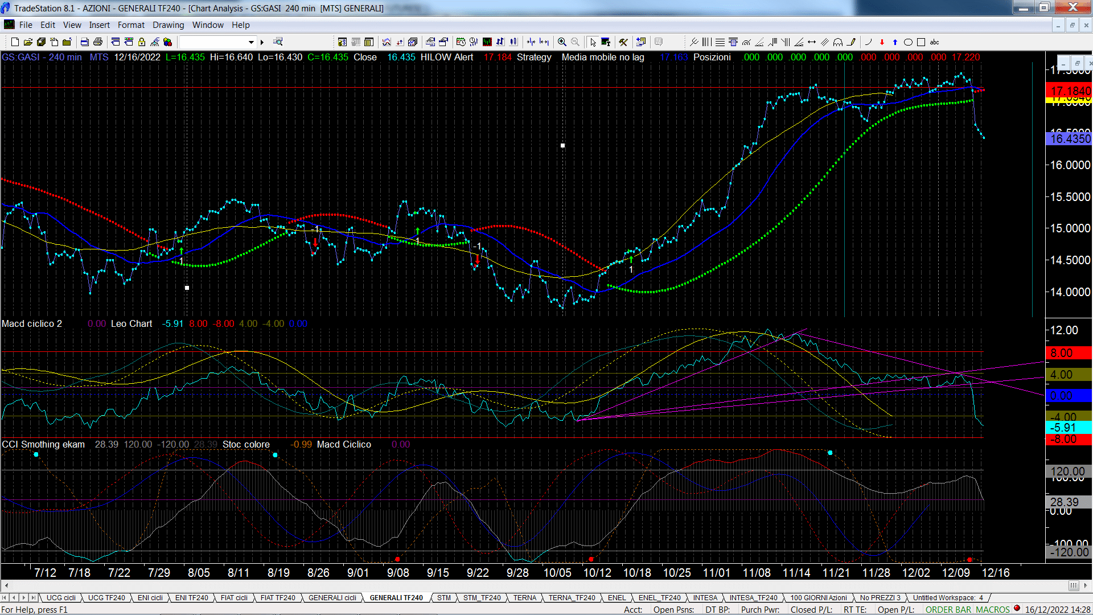Image resolution: width=1093 pixels, height=615 pixels.
Task: Open the Format menu
Action: click(x=131, y=25)
